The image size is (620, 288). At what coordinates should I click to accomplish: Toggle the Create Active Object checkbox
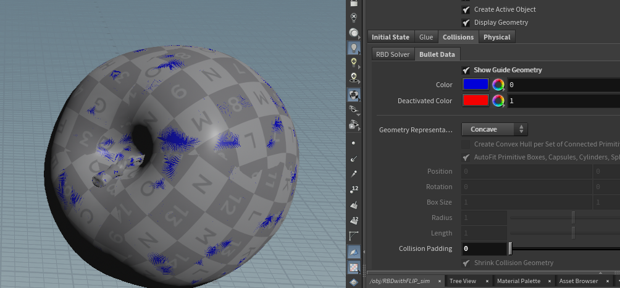click(x=466, y=9)
